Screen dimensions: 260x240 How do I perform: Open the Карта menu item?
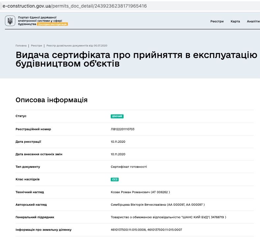235,21
